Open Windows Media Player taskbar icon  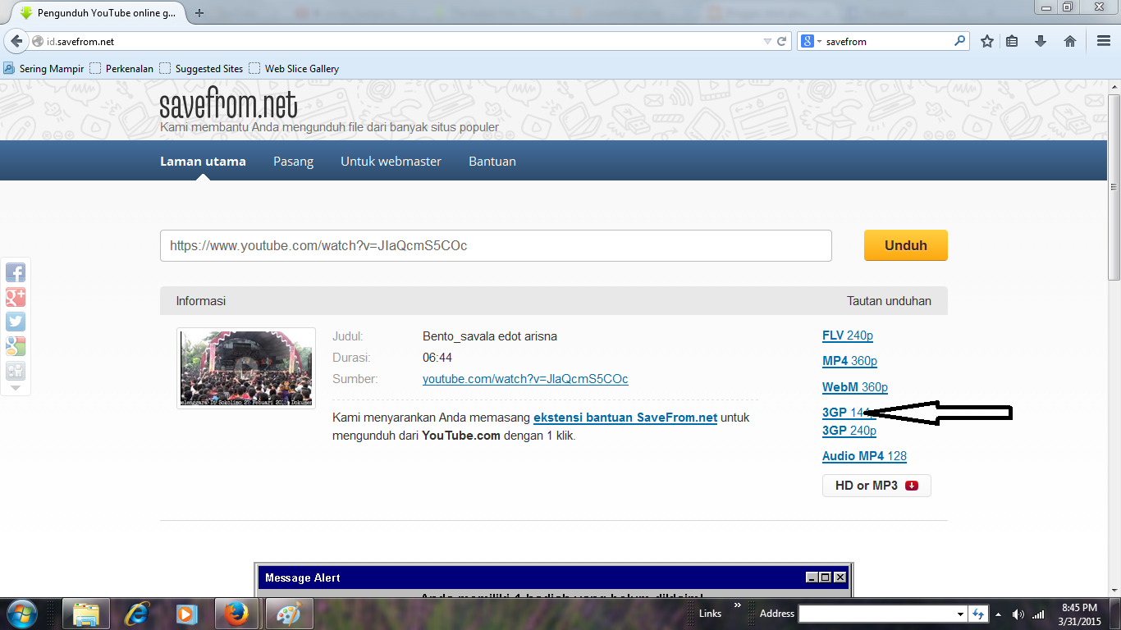click(187, 614)
